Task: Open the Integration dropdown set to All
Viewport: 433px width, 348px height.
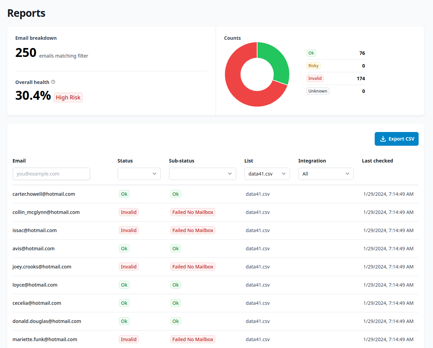Action: (x=325, y=174)
